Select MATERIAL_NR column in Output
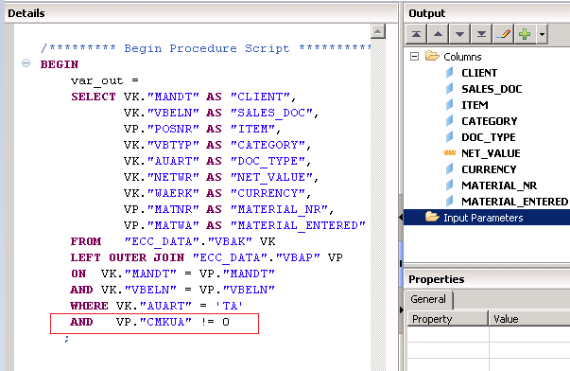Viewport: 570px width, 371px height. coord(499,185)
